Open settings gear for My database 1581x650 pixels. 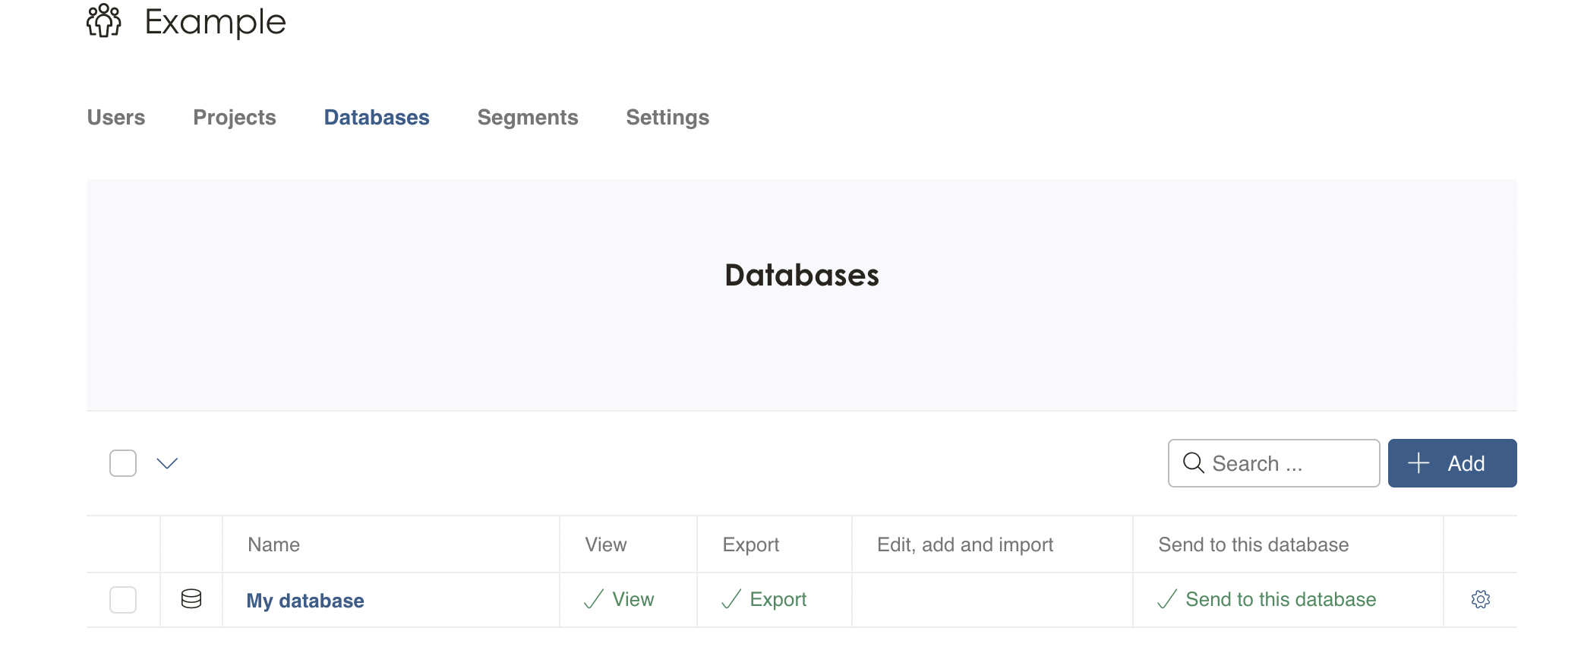pyautogui.click(x=1480, y=599)
